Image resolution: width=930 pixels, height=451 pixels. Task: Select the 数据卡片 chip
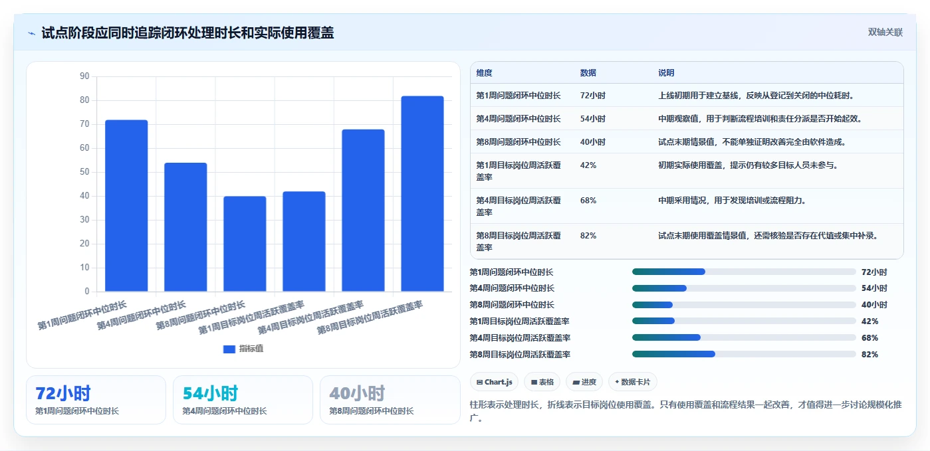click(x=633, y=382)
